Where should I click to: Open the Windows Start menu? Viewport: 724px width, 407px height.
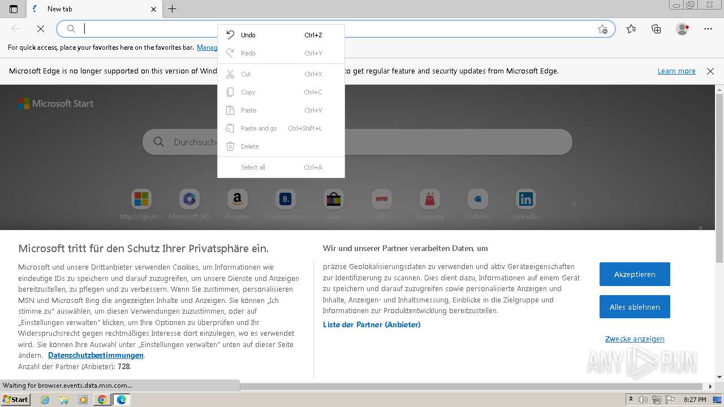coord(15,400)
